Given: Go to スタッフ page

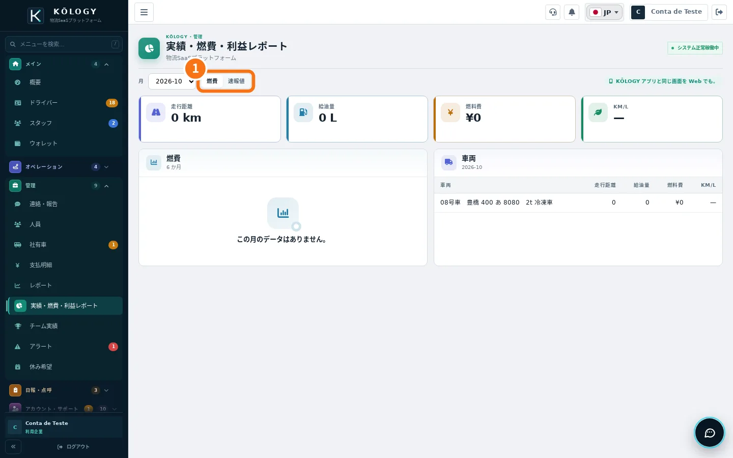Looking at the screenshot, I should [x=64, y=123].
